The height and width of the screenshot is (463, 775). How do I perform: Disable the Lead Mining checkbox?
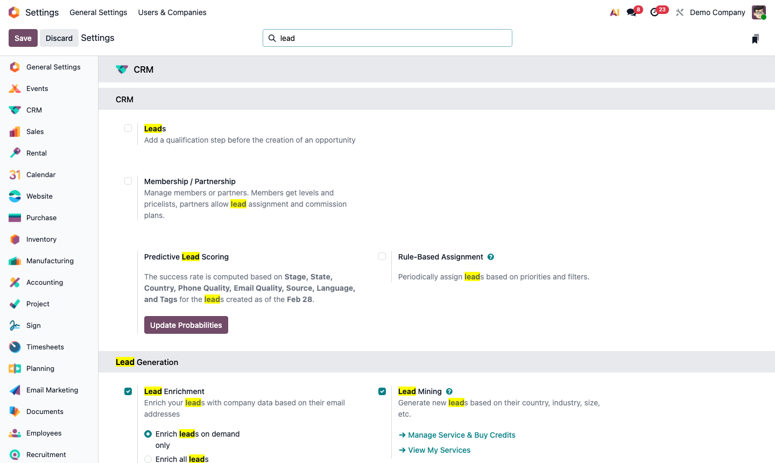(x=382, y=391)
